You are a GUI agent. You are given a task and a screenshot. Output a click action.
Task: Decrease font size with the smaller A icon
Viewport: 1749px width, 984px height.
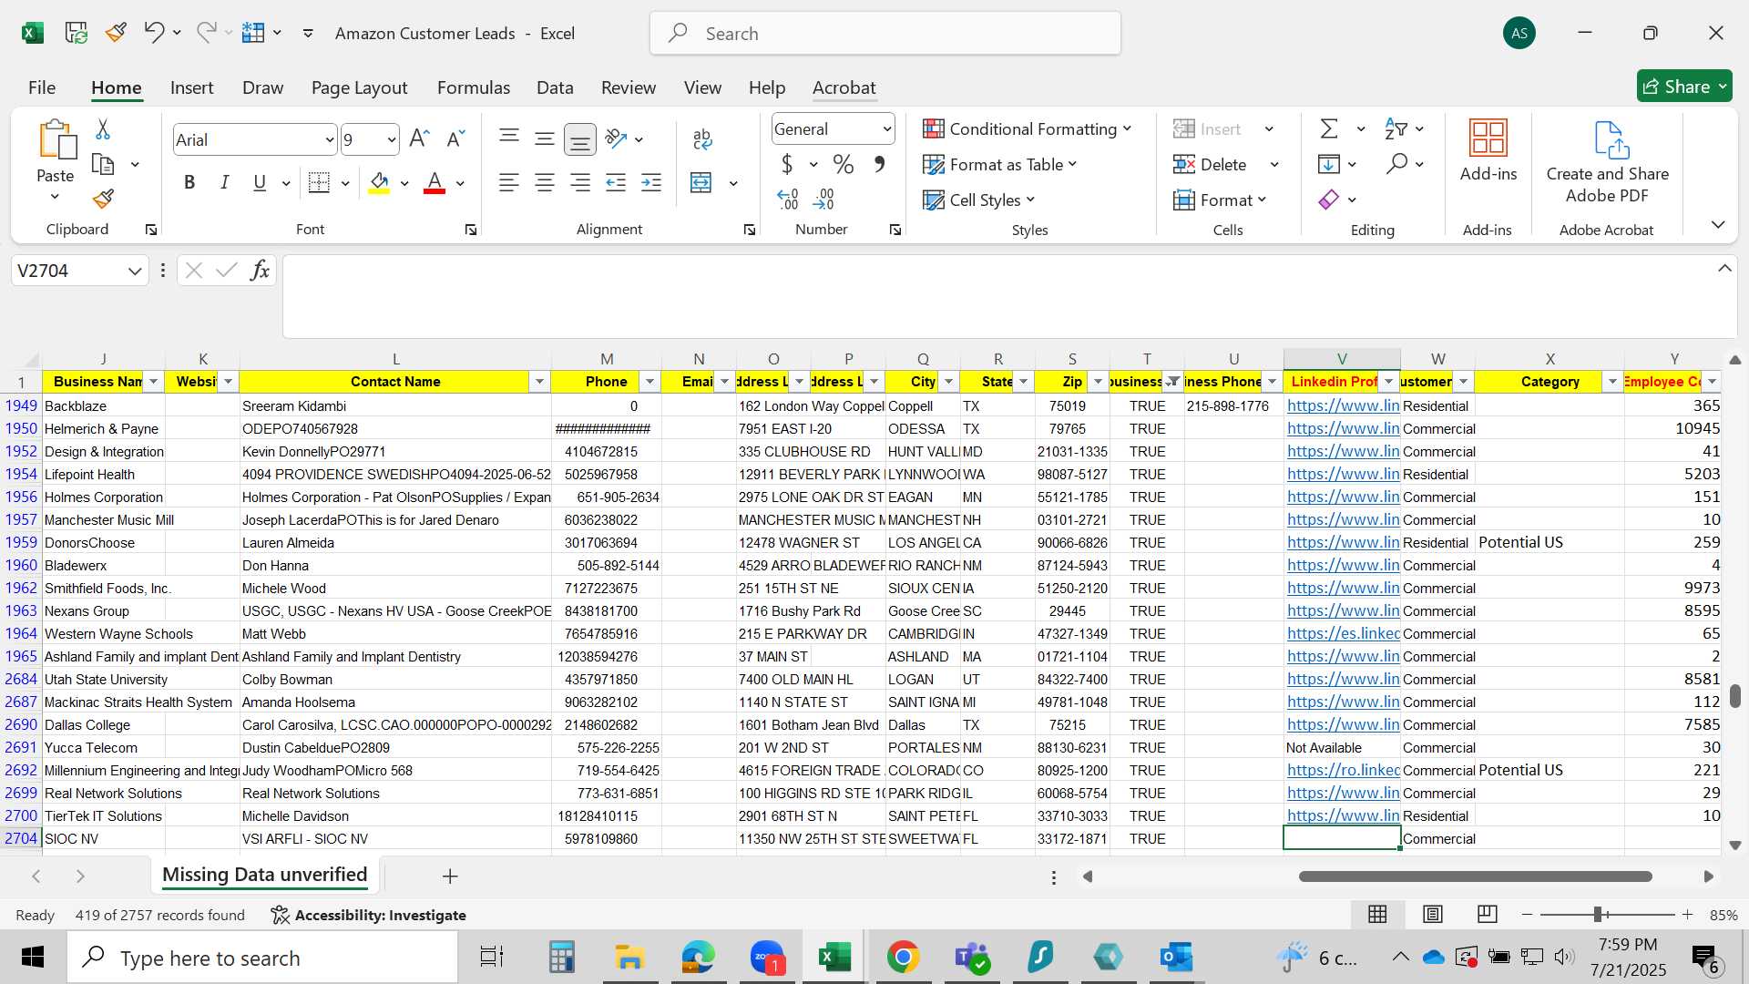[455, 138]
